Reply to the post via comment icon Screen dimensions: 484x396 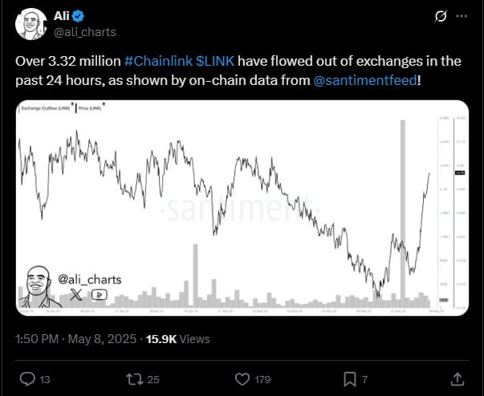(27, 379)
